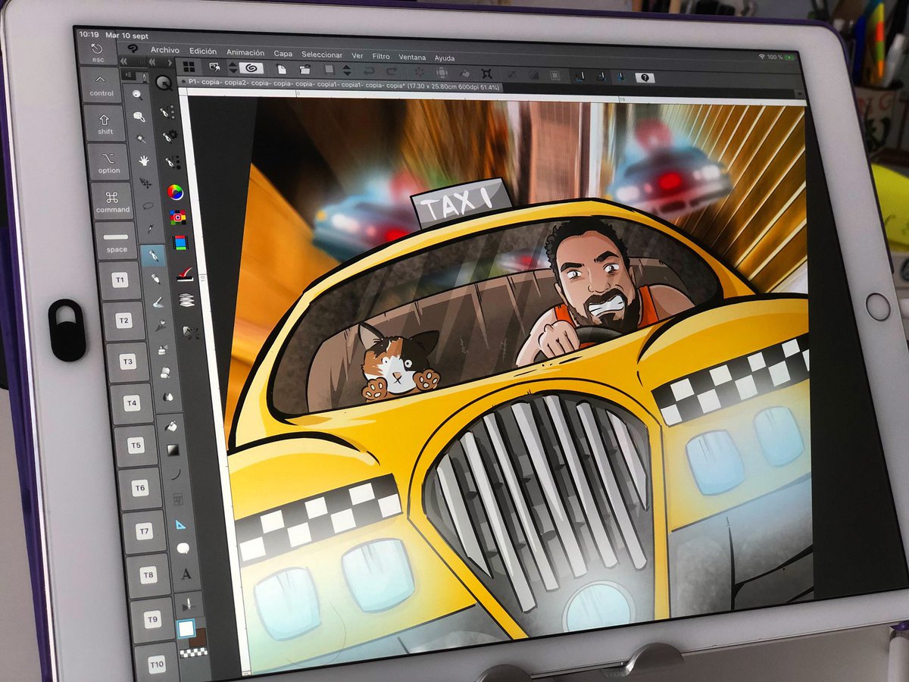This screenshot has height=682, width=909.
Task: Select the highlighted Pen tool
Action: 152,255
